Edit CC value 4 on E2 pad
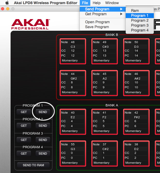 point(77,121)
